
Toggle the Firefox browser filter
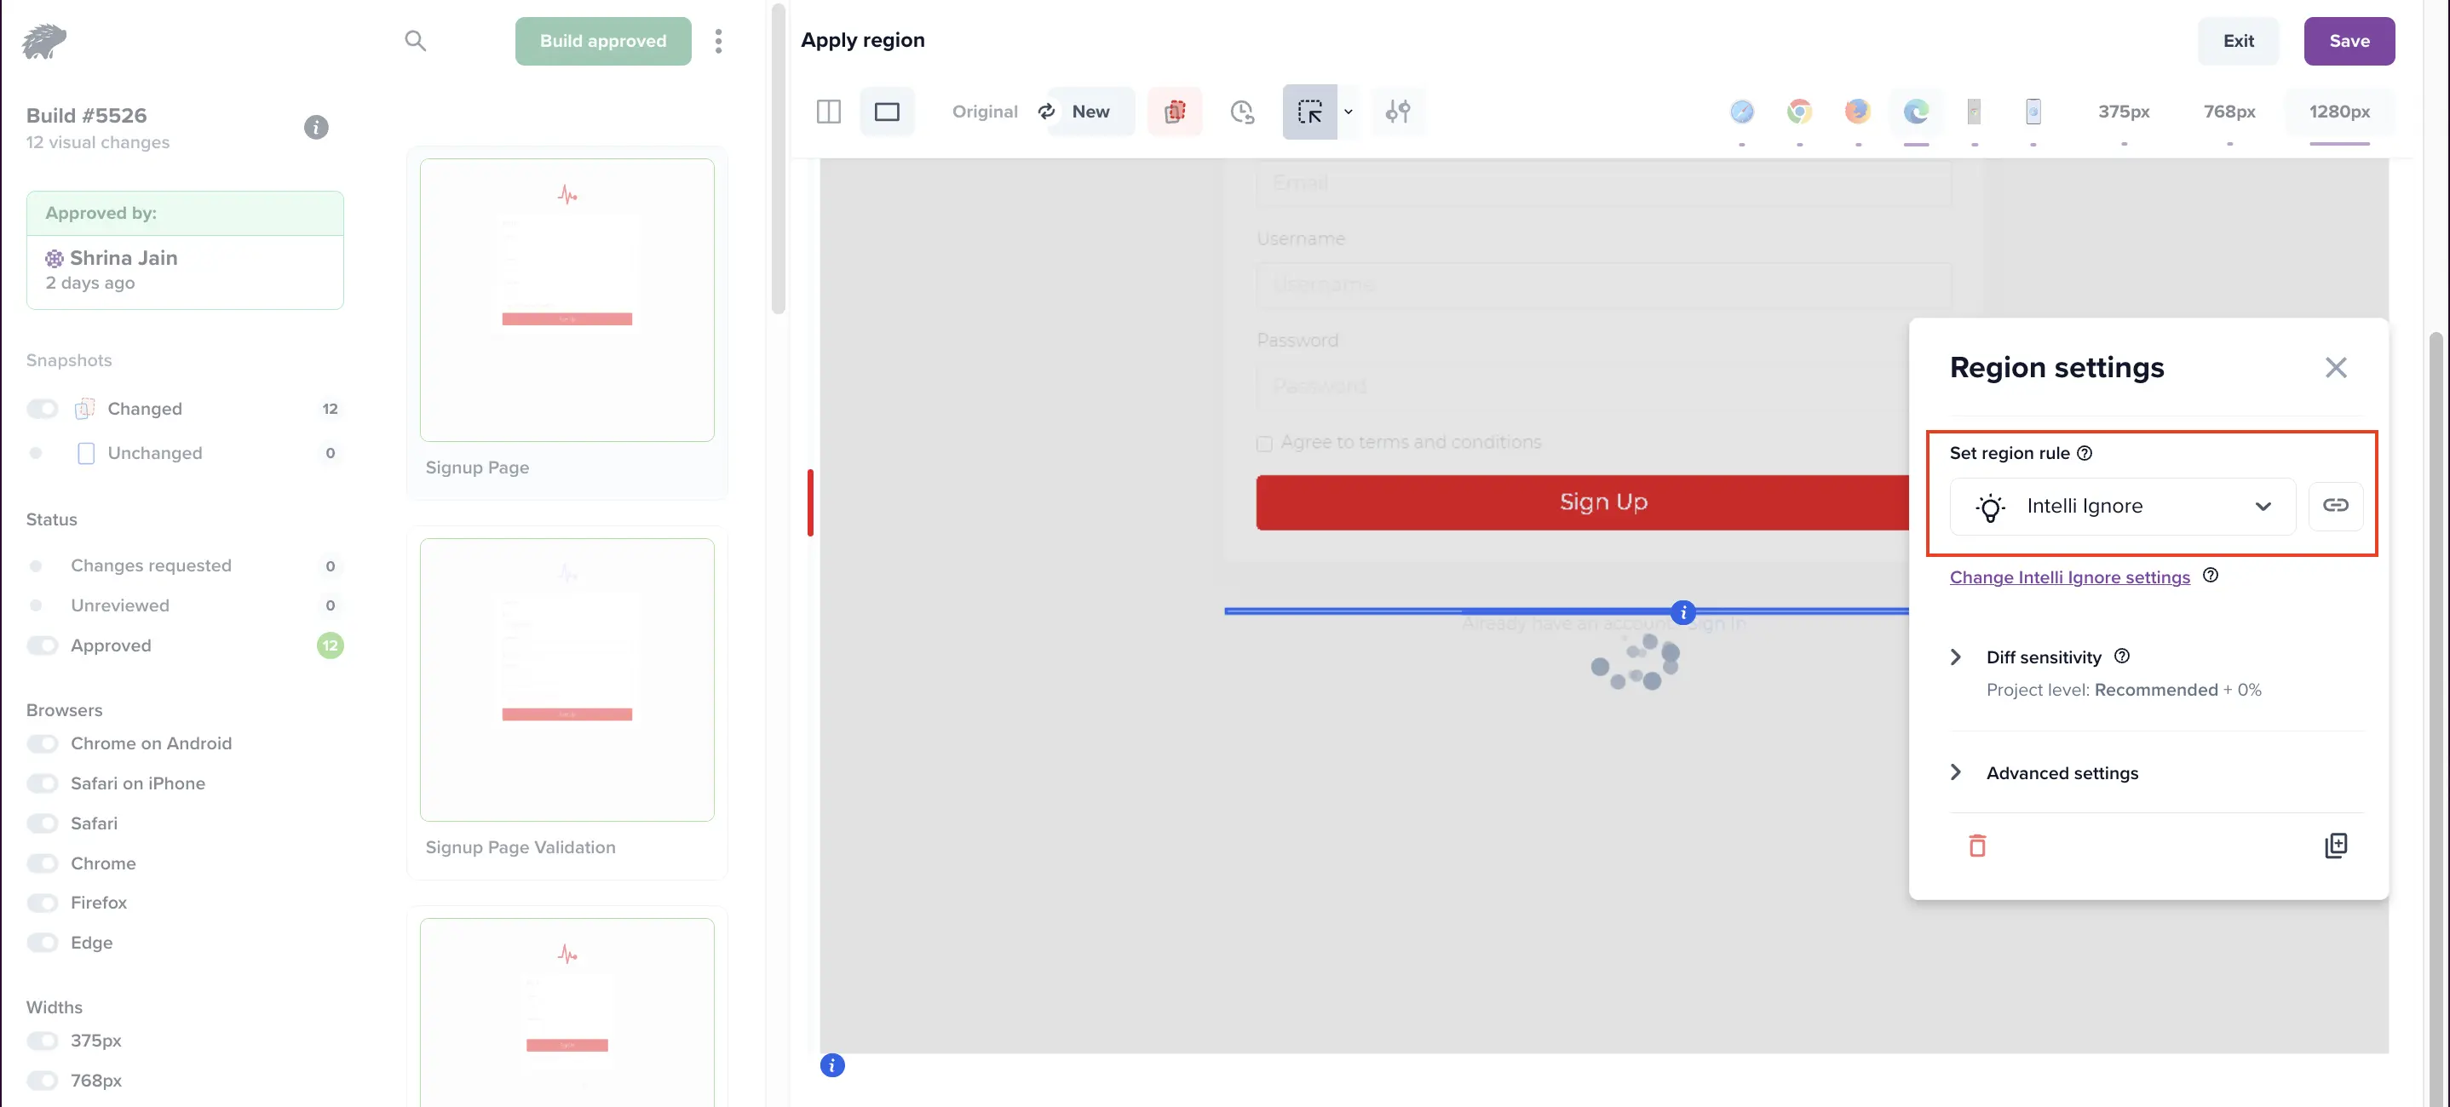tap(42, 903)
